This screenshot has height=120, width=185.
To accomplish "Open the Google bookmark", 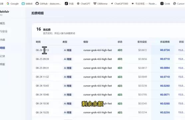I will pos(13,4).
